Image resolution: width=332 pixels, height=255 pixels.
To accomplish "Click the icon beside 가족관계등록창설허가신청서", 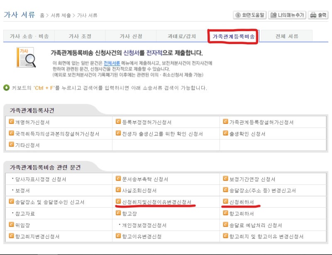I will coord(225,121).
